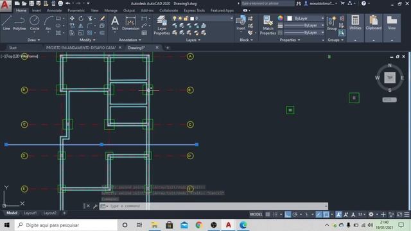
Task: Select the Stretch tool in Modify panel
Action: 72,33
